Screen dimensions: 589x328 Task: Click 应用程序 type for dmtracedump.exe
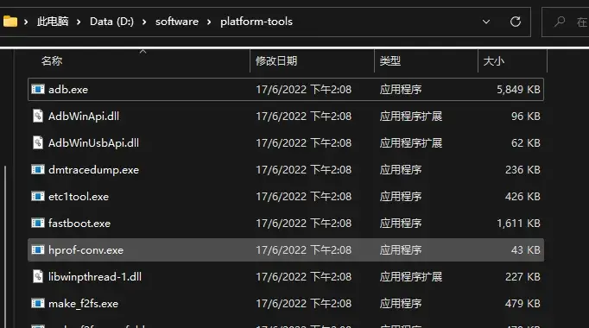401,170
